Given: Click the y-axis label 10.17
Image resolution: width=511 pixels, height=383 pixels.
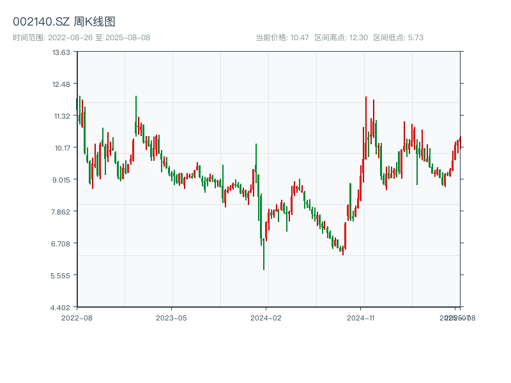Looking at the screenshot, I should pyautogui.click(x=62, y=148).
